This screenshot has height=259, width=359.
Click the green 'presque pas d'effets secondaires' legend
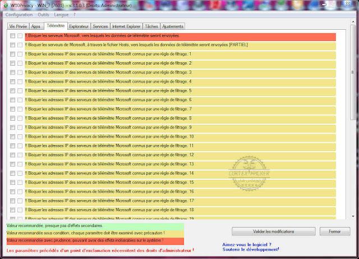click(95, 226)
